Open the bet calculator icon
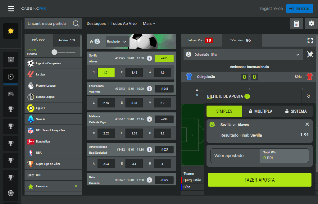The image size is (318, 204). tap(297, 24)
